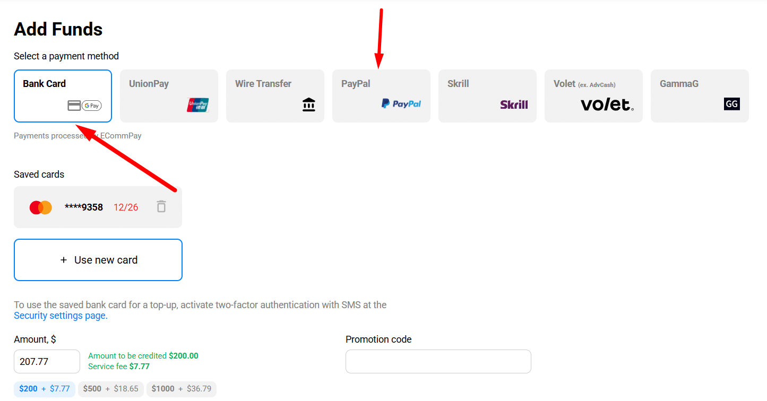Select the saved card ending 9358
This screenshot has width=767, height=401.
[x=98, y=207]
